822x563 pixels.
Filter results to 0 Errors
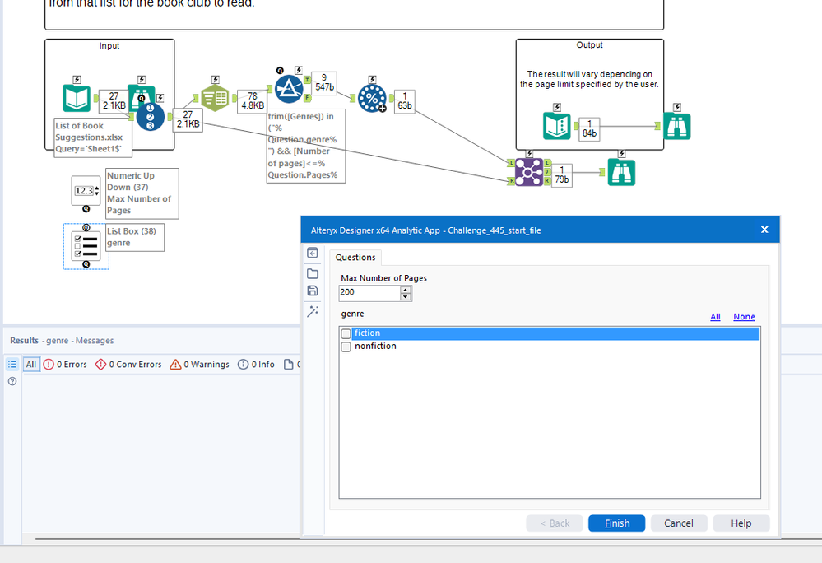click(x=65, y=364)
